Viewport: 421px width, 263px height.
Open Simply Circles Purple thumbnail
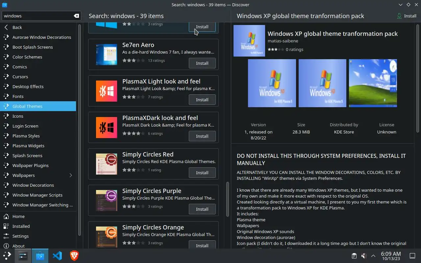coord(107,201)
